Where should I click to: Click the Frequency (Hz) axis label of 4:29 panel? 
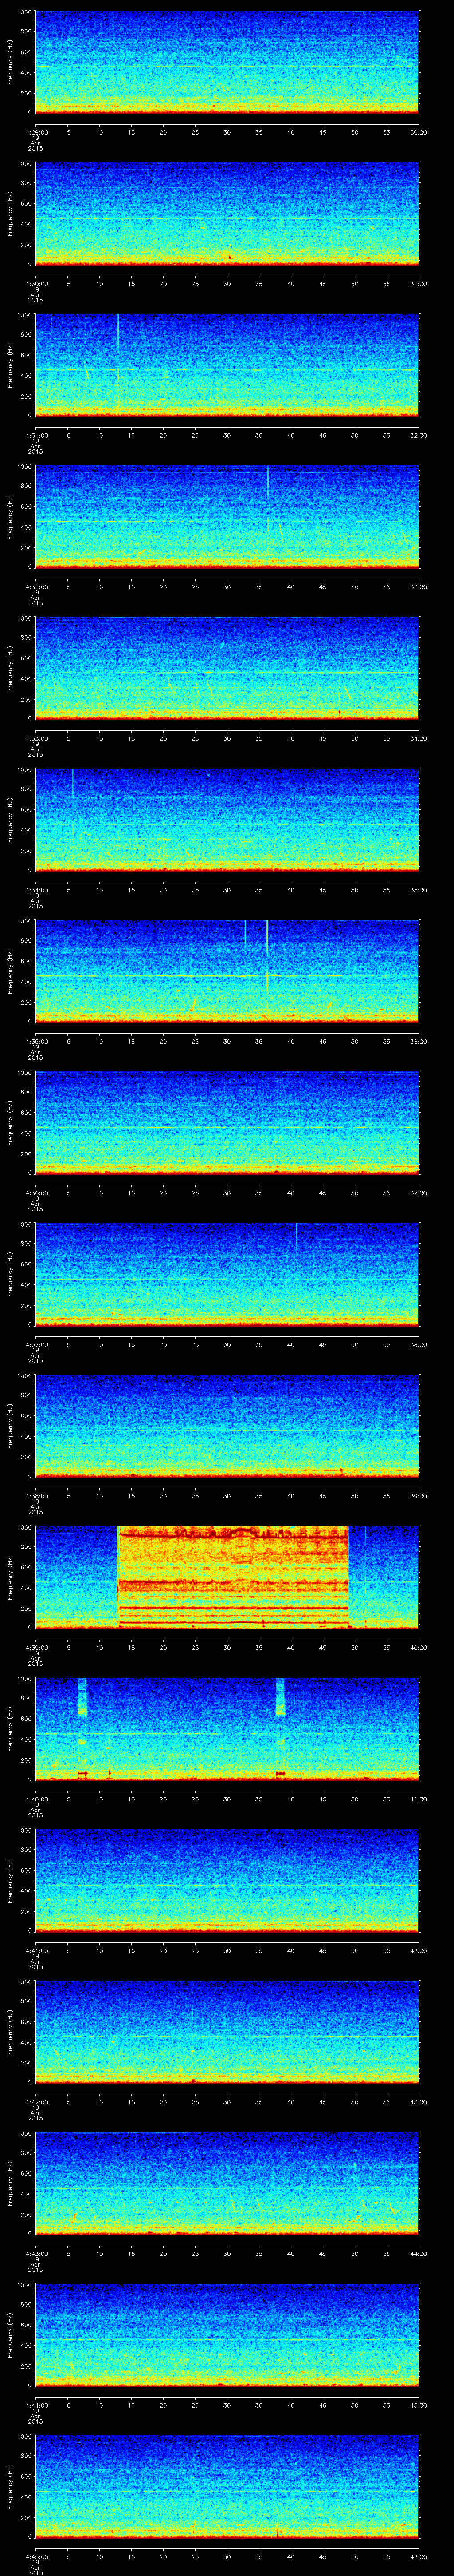tap(10, 62)
